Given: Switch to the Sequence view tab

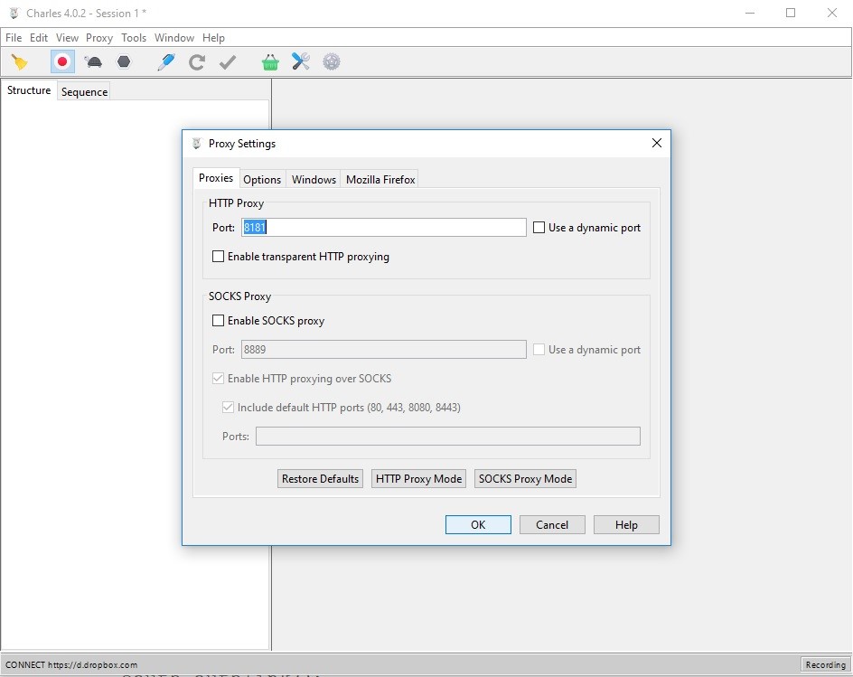Looking at the screenshot, I should pyautogui.click(x=84, y=91).
